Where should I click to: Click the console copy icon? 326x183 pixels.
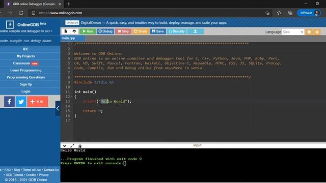(x=79, y=146)
